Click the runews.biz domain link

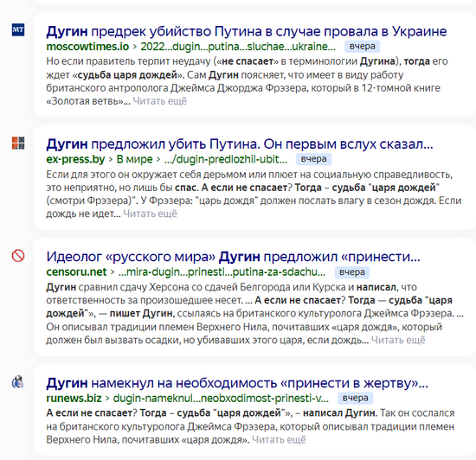[74, 398]
